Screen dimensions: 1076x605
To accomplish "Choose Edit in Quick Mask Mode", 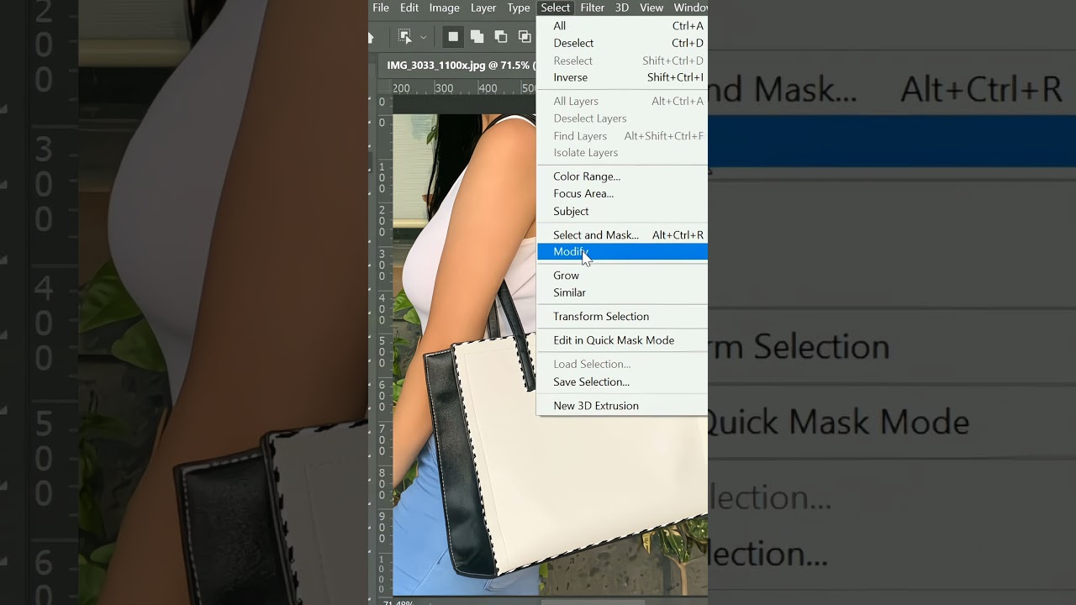I will click(622, 340).
